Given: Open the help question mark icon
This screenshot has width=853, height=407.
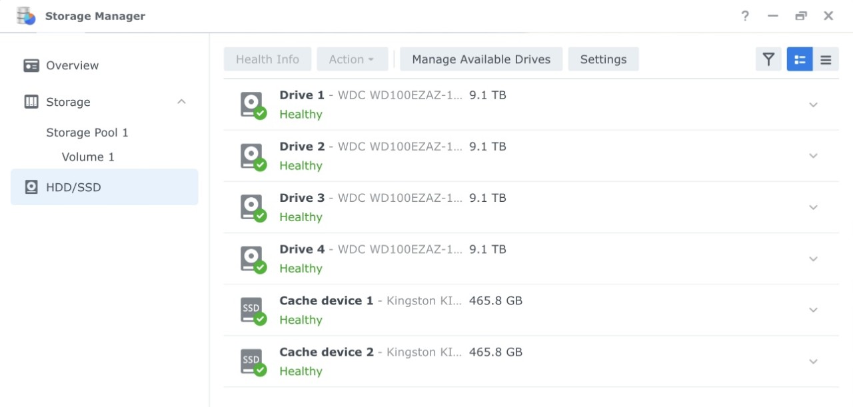Looking at the screenshot, I should [744, 16].
